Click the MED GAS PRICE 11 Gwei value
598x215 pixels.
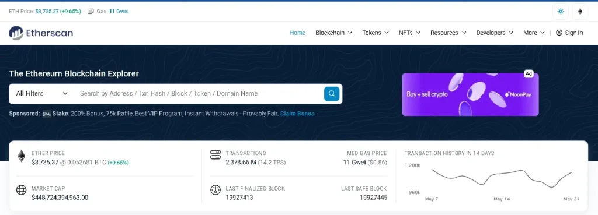(x=354, y=163)
